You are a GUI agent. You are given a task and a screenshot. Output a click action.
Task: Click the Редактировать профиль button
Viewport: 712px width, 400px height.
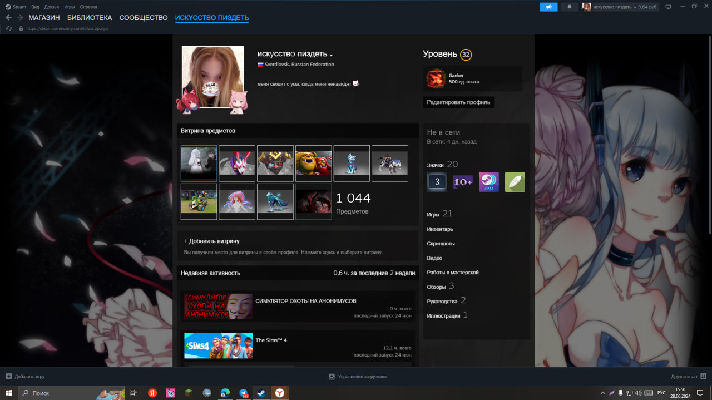coord(458,102)
